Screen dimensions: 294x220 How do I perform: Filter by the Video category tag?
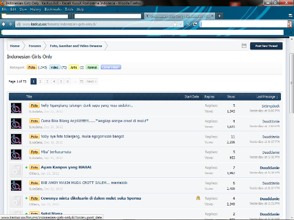[x=54, y=67]
